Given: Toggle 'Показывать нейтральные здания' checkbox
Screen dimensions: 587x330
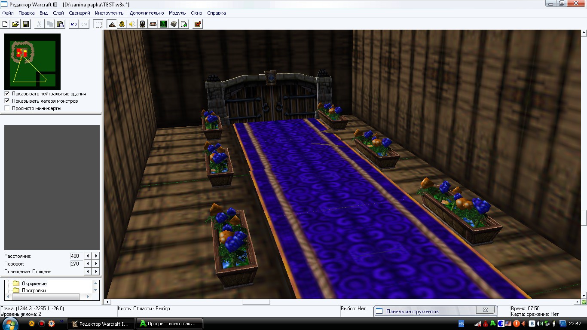Looking at the screenshot, I should pos(7,93).
